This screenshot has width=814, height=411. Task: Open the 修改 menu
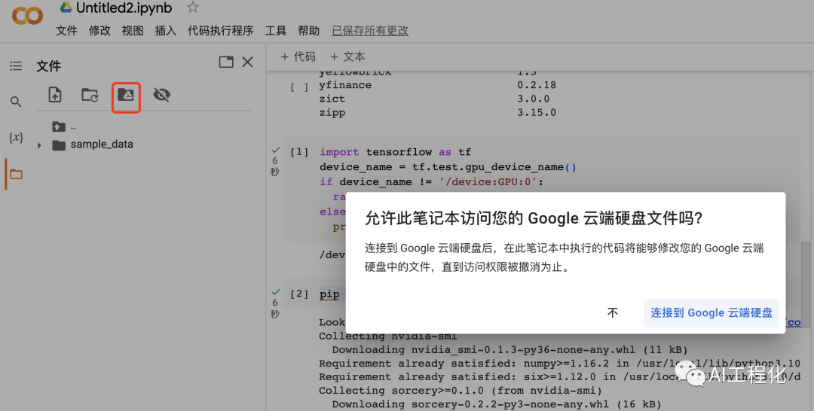99,31
